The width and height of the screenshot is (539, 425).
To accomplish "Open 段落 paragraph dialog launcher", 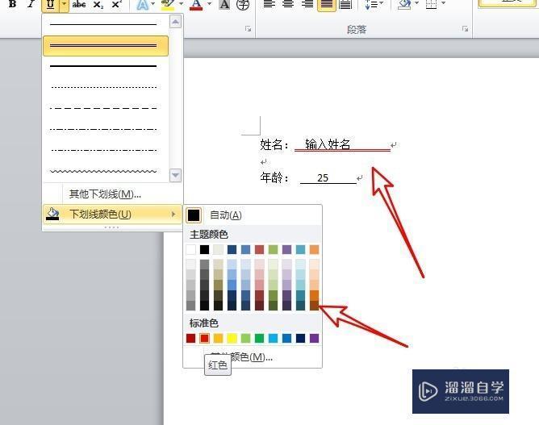I will pyautogui.click(x=465, y=29).
